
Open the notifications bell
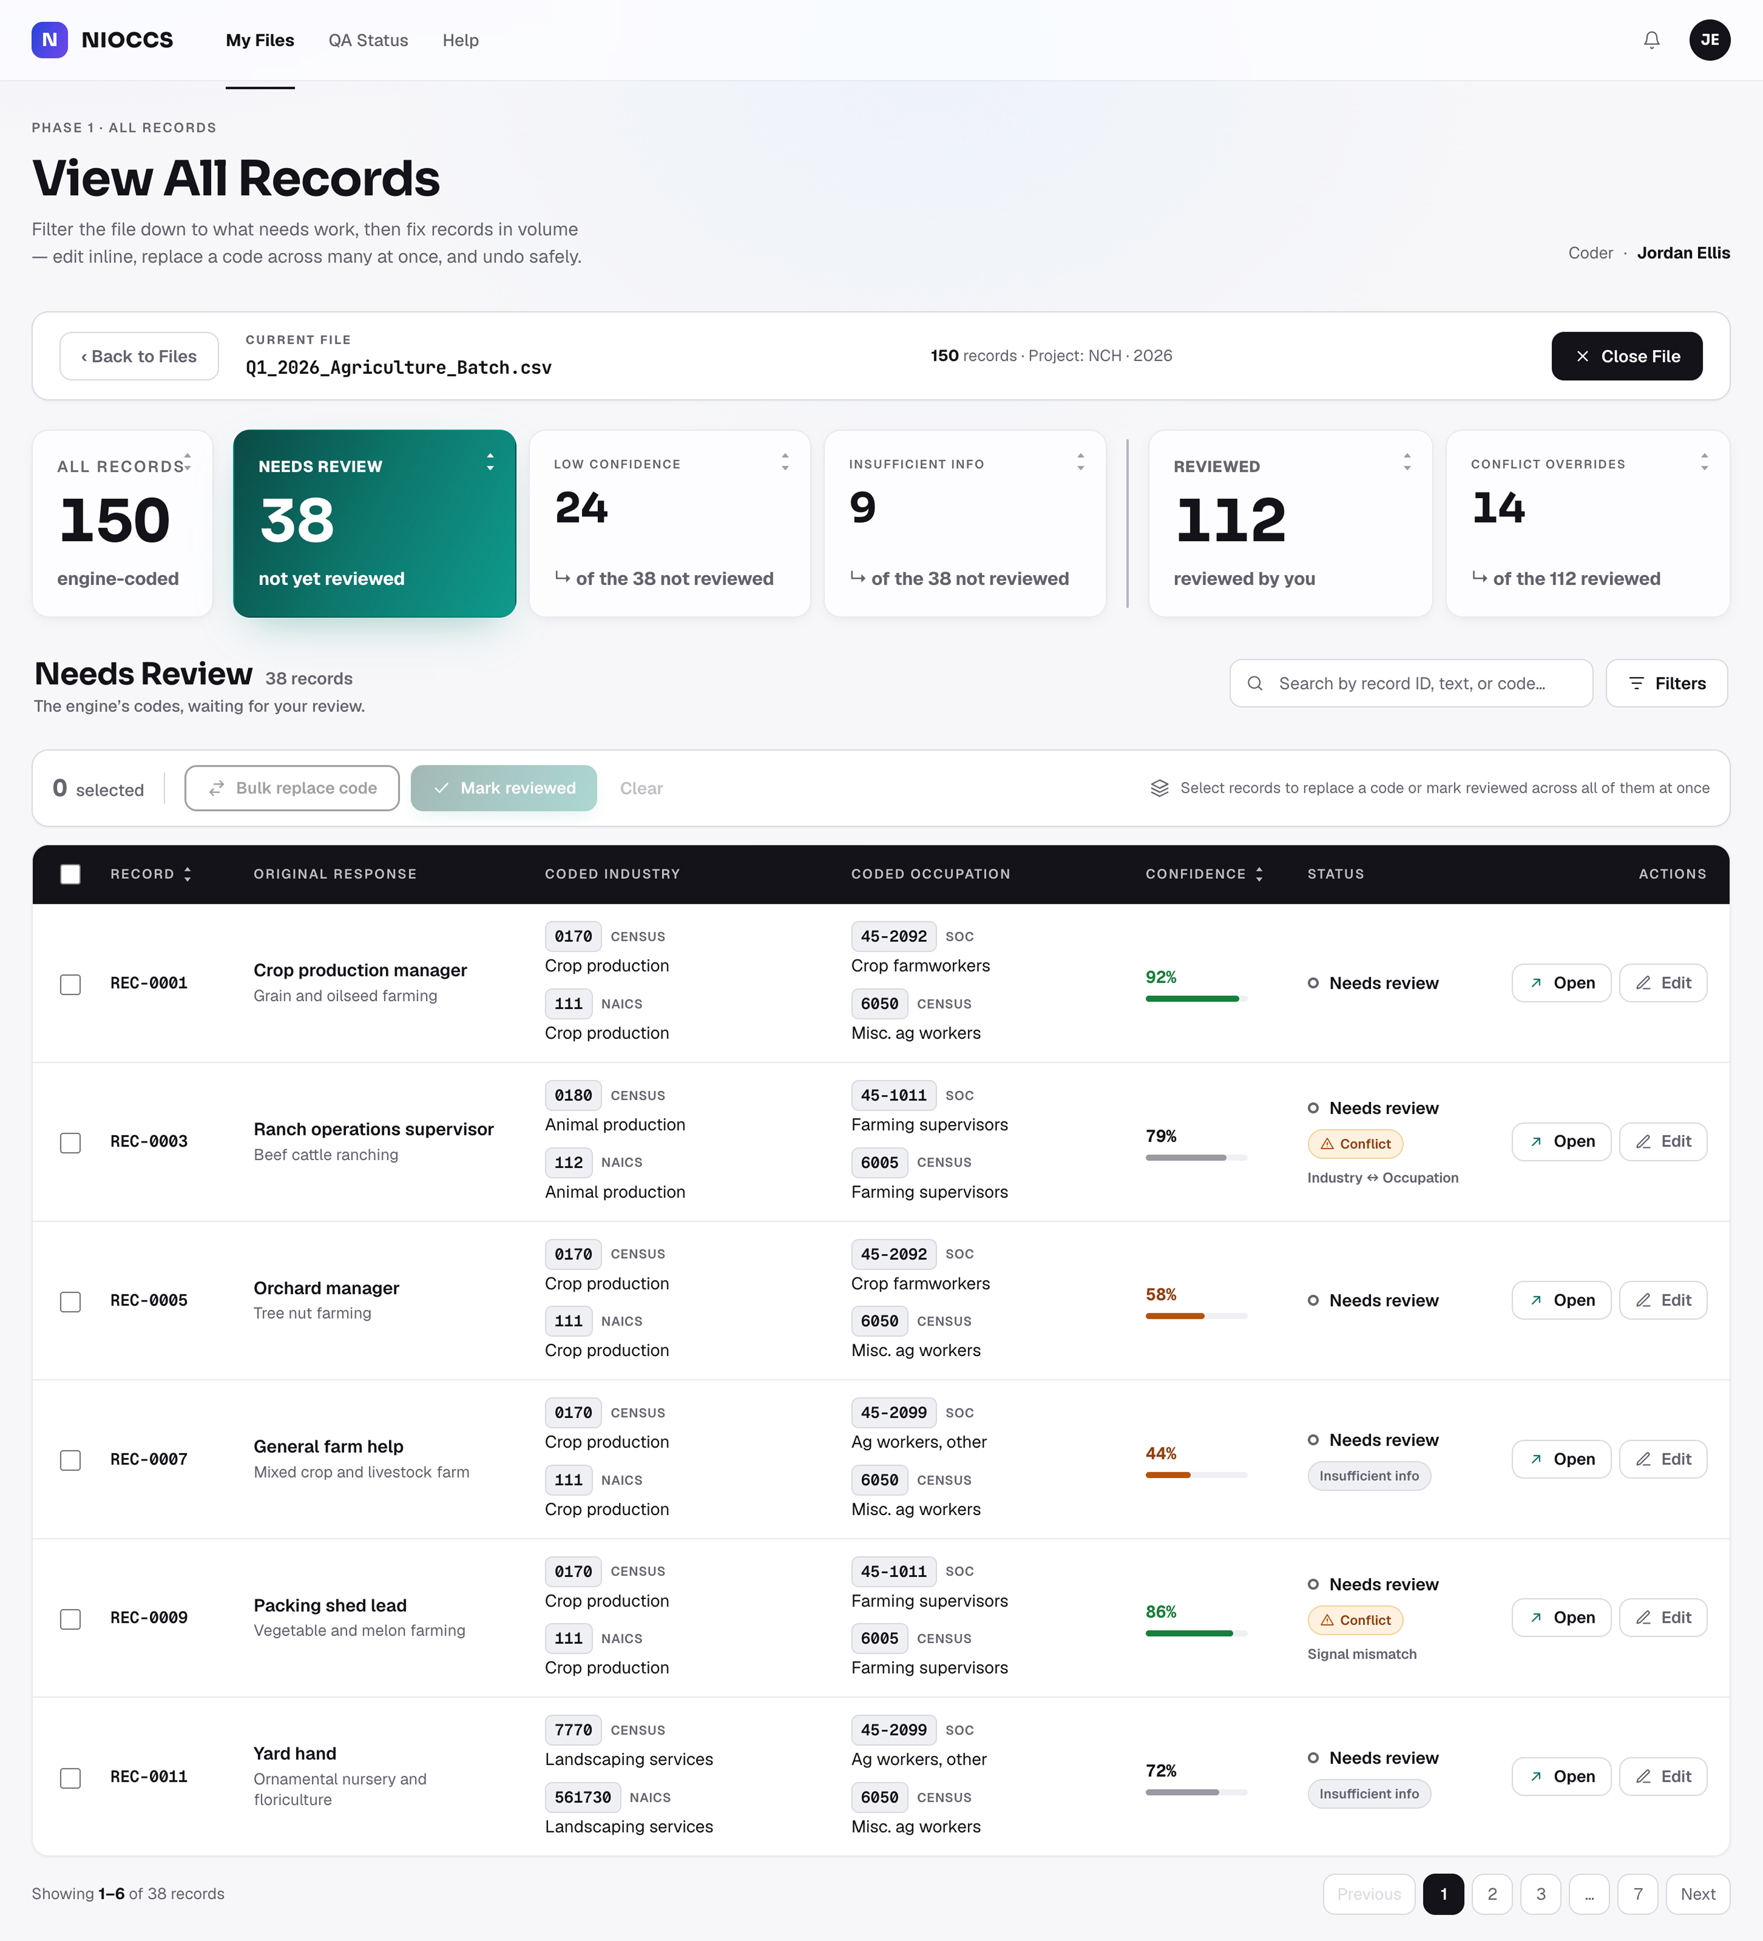[1651, 40]
